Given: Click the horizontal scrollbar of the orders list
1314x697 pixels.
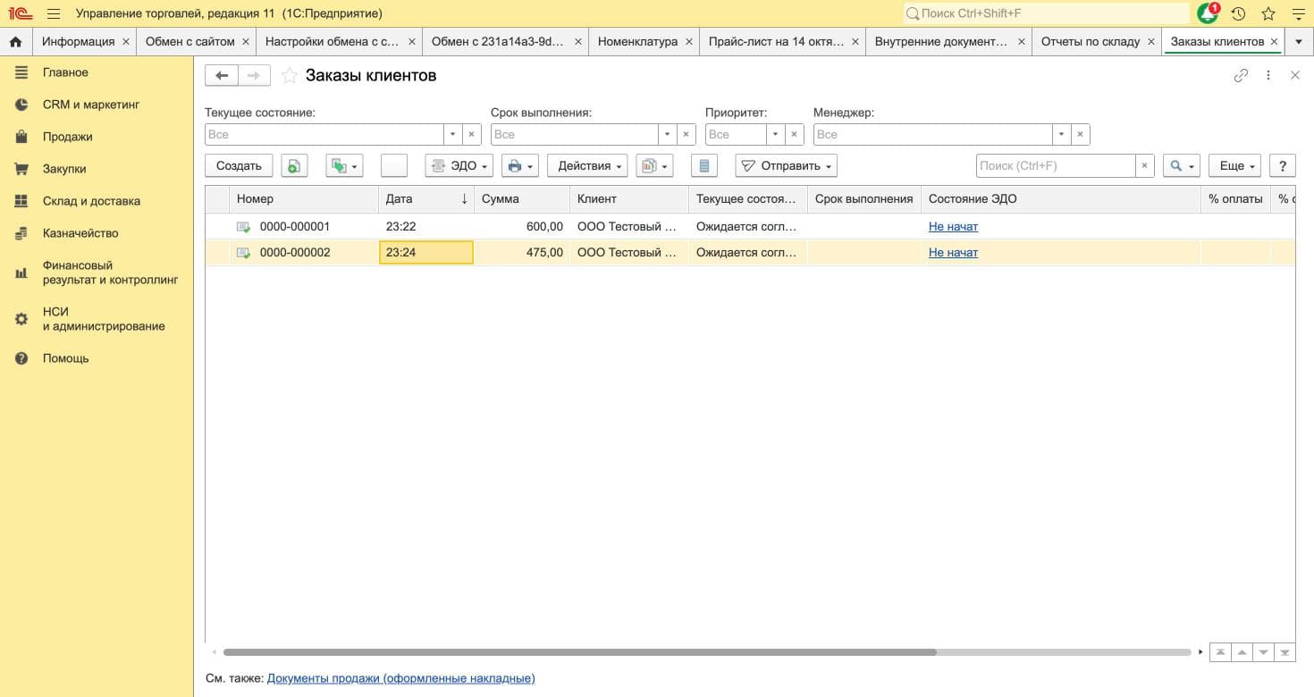Looking at the screenshot, I should point(579,652).
